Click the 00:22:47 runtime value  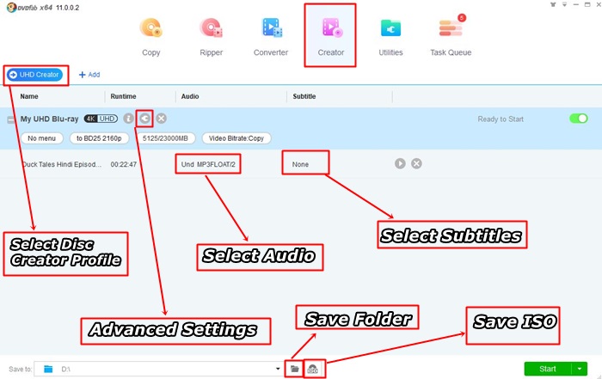(124, 164)
